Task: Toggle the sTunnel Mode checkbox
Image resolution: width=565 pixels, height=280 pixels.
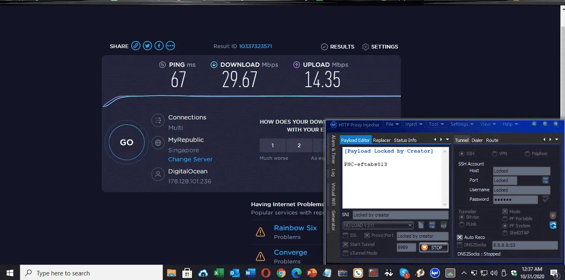Action: pos(346,253)
